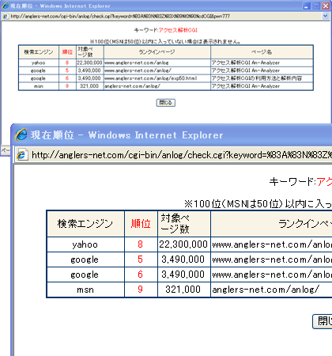Click ランクインページ header in the small window
Viewport: 332px width, 356px height.
coord(157,52)
